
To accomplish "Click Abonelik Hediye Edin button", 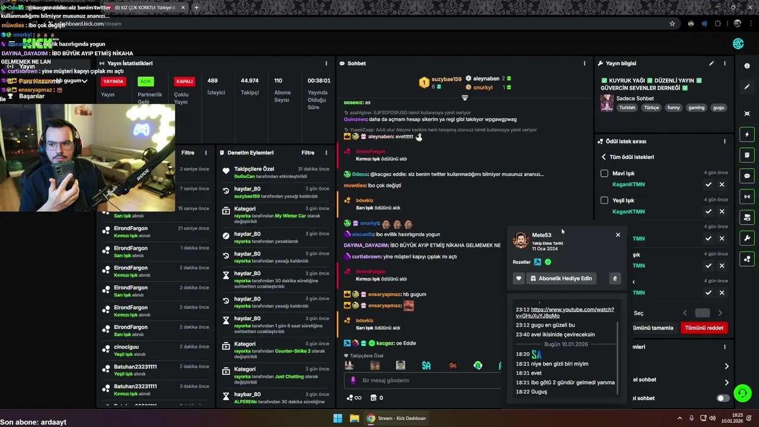I will [560, 279].
